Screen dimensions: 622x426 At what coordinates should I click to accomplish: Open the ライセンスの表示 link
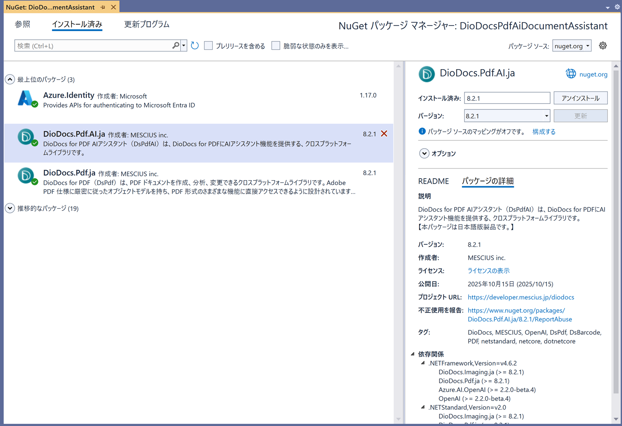[488, 271]
